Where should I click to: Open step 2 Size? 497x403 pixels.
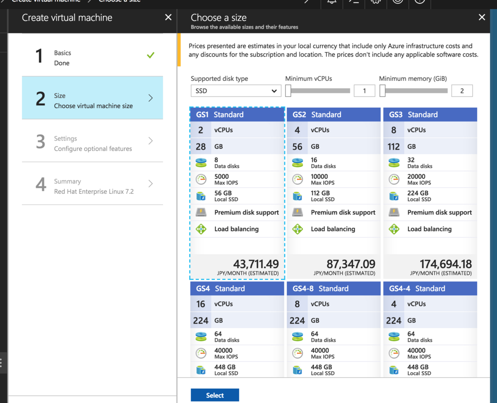tap(92, 98)
